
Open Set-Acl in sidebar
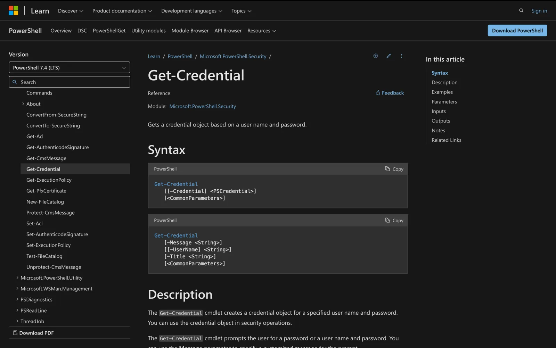point(34,223)
